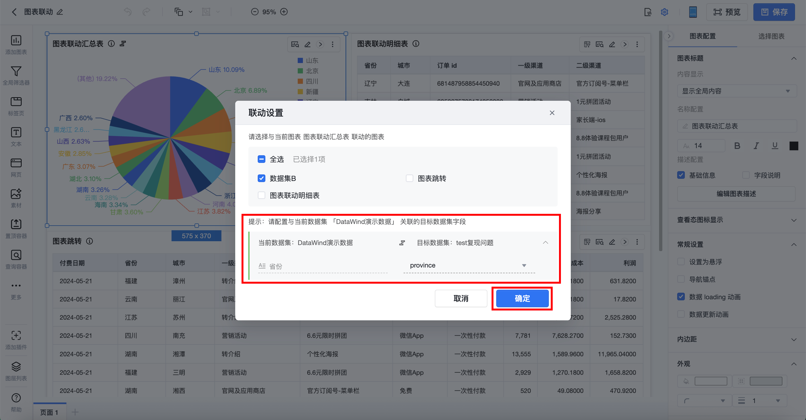The image size is (806, 420).
Task: Open the 显示全局内容 dropdown
Action: [x=736, y=91]
